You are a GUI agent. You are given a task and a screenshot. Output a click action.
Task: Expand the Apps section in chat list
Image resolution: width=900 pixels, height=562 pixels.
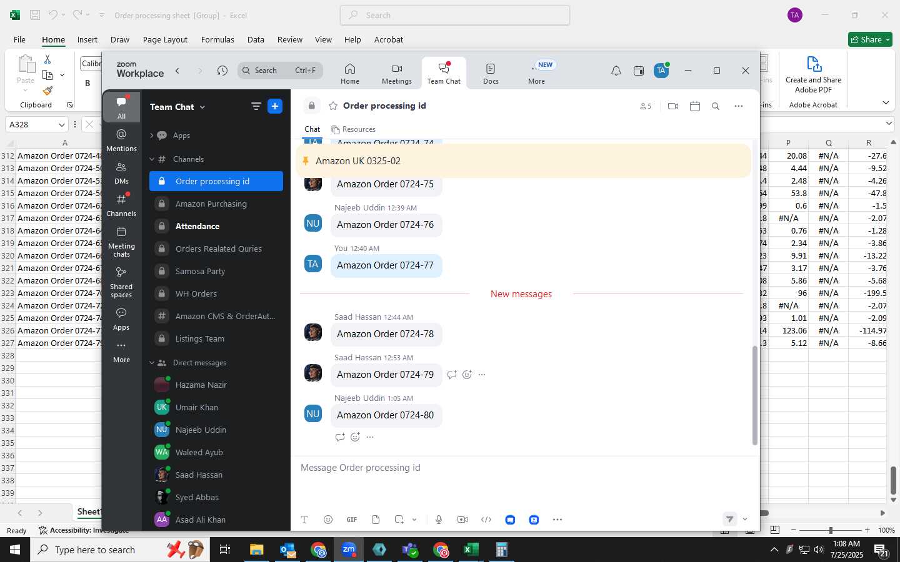click(151, 136)
